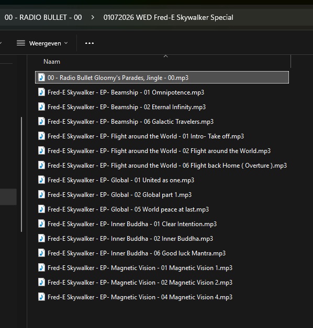Select '06 Flight back Home ( Overture ).mp3' name
The image size is (313, 328).
pyautogui.click(x=167, y=166)
